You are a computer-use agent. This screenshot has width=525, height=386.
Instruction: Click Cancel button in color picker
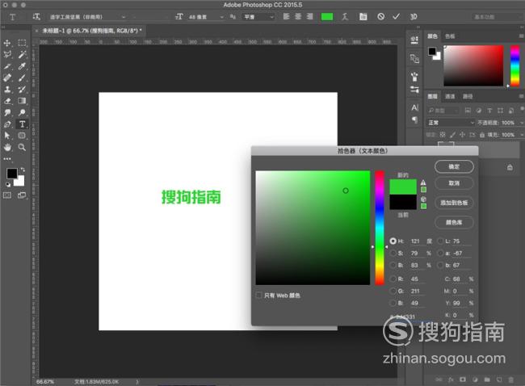click(x=454, y=183)
